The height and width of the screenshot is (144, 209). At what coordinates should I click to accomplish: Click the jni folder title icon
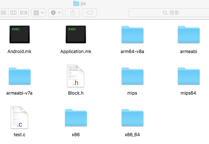pyautogui.click(x=76, y=3)
